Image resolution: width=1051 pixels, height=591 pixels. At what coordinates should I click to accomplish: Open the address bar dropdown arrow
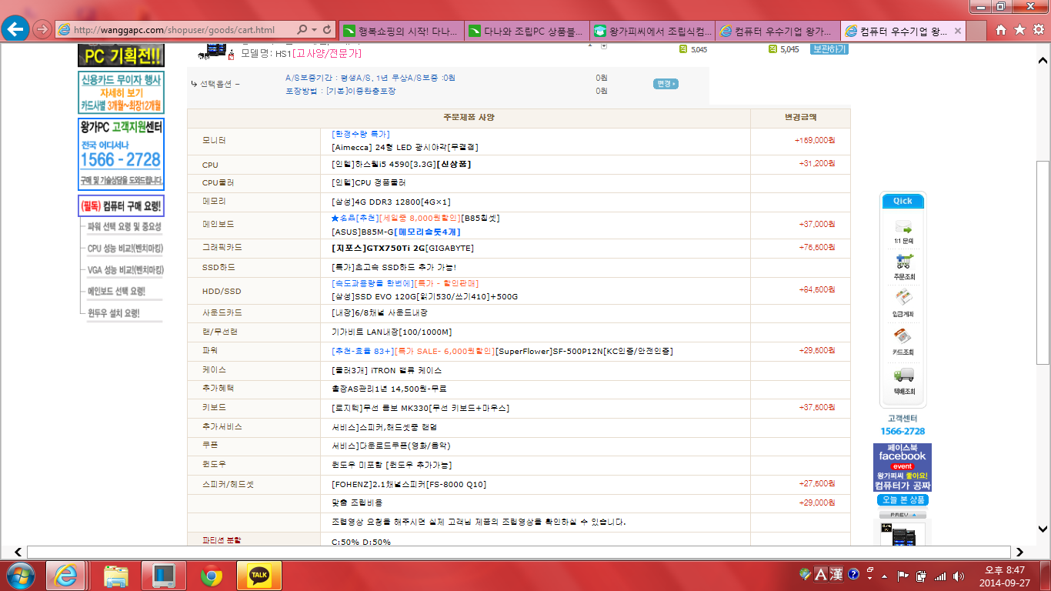pos(314,30)
